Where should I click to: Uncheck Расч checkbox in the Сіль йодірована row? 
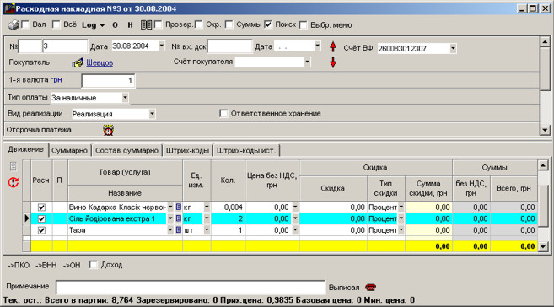(x=41, y=218)
